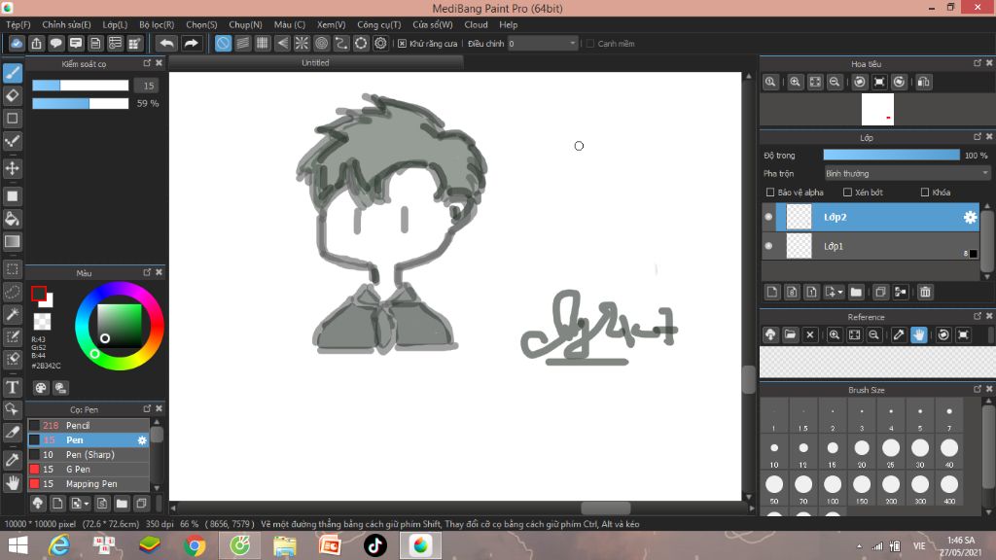Switch to the Untitled canvas tab
Image resolution: width=996 pixels, height=560 pixels.
(x=316, y=63)
